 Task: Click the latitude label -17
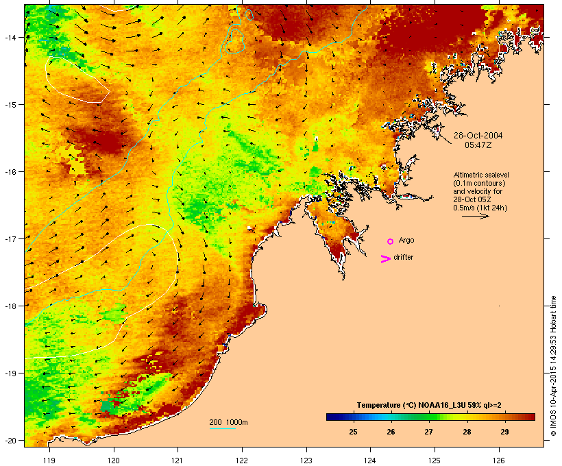click(x=10, y=238)
